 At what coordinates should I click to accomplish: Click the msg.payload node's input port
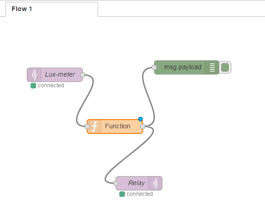(154, 67)
